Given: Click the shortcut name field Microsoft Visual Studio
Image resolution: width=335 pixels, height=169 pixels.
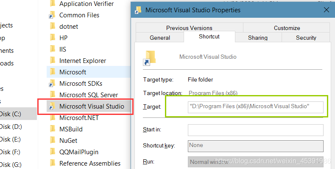Looking at the screenshot, I should (x=208, y=57).
